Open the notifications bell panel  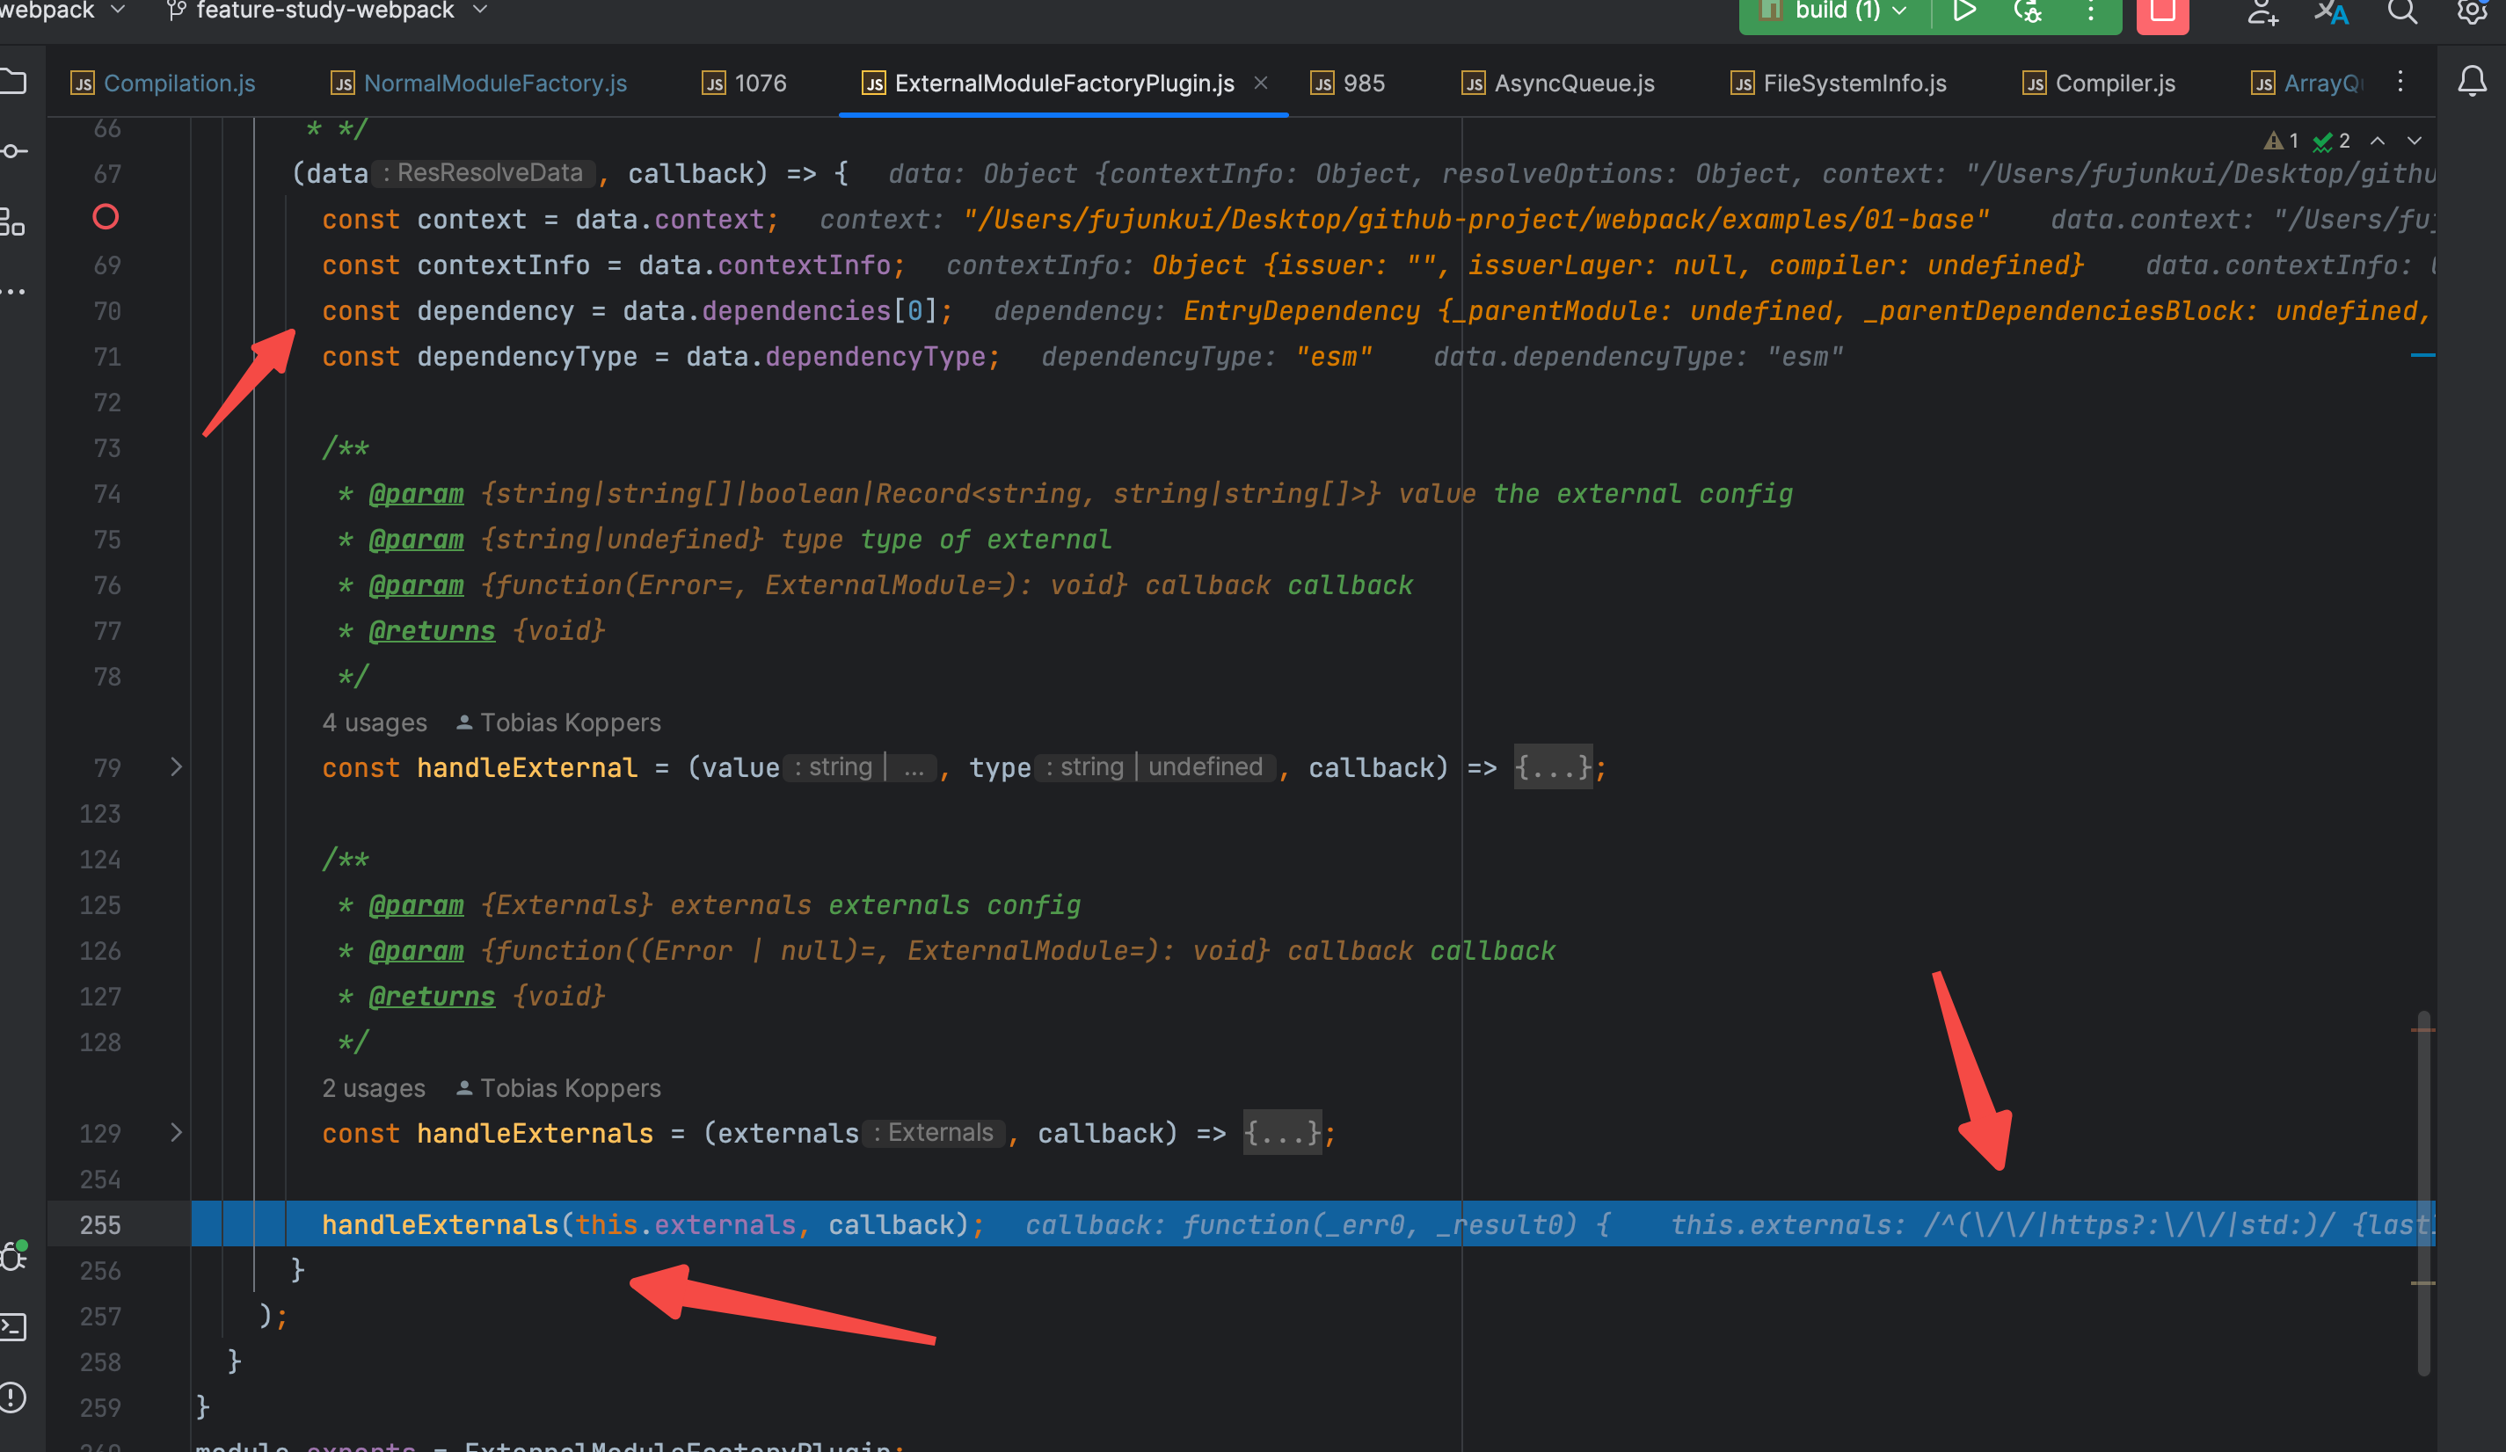[x=2471, y=82]
